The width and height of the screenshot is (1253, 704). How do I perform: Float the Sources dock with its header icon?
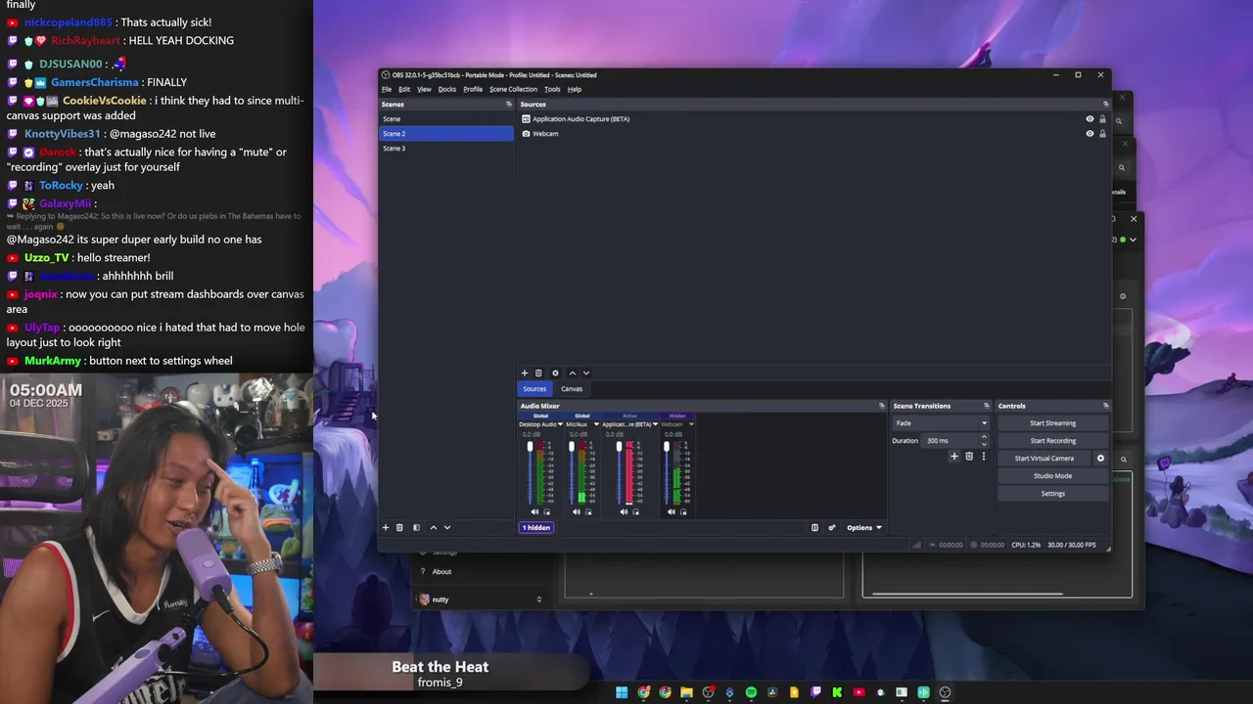1105,104
